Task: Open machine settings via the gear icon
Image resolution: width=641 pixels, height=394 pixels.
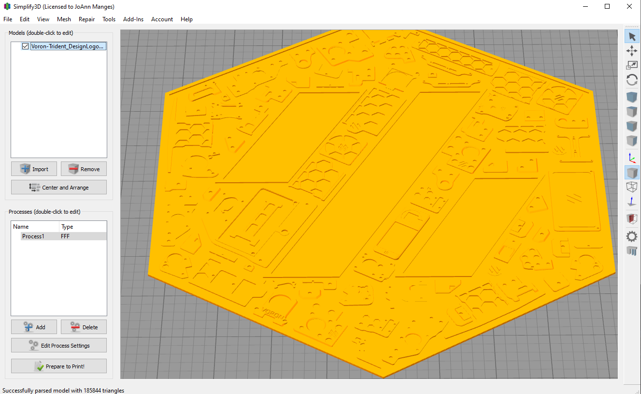Action: click(632, 236)
